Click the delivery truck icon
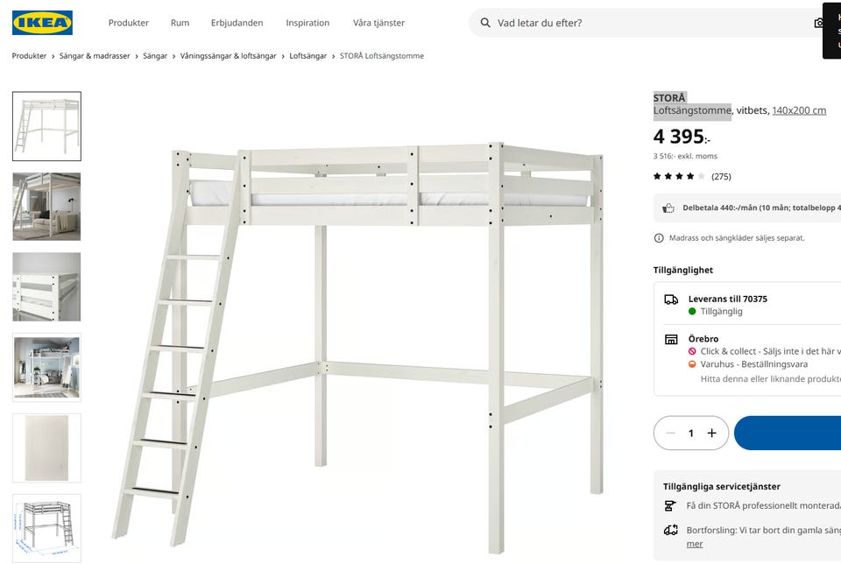 click(671, 300)
